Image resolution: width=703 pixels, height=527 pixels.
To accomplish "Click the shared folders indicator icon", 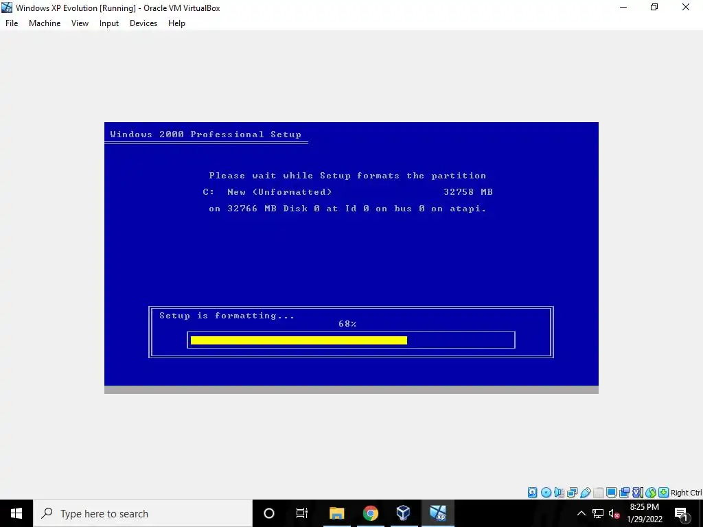I will (598, 493).
